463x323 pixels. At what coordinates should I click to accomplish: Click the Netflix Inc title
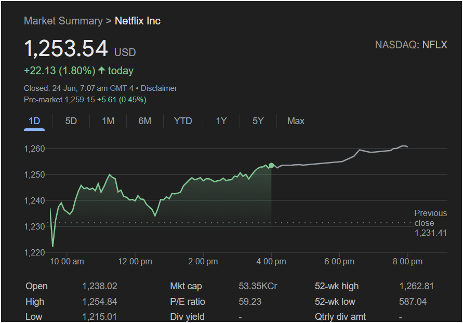click(x=138, y=21)
